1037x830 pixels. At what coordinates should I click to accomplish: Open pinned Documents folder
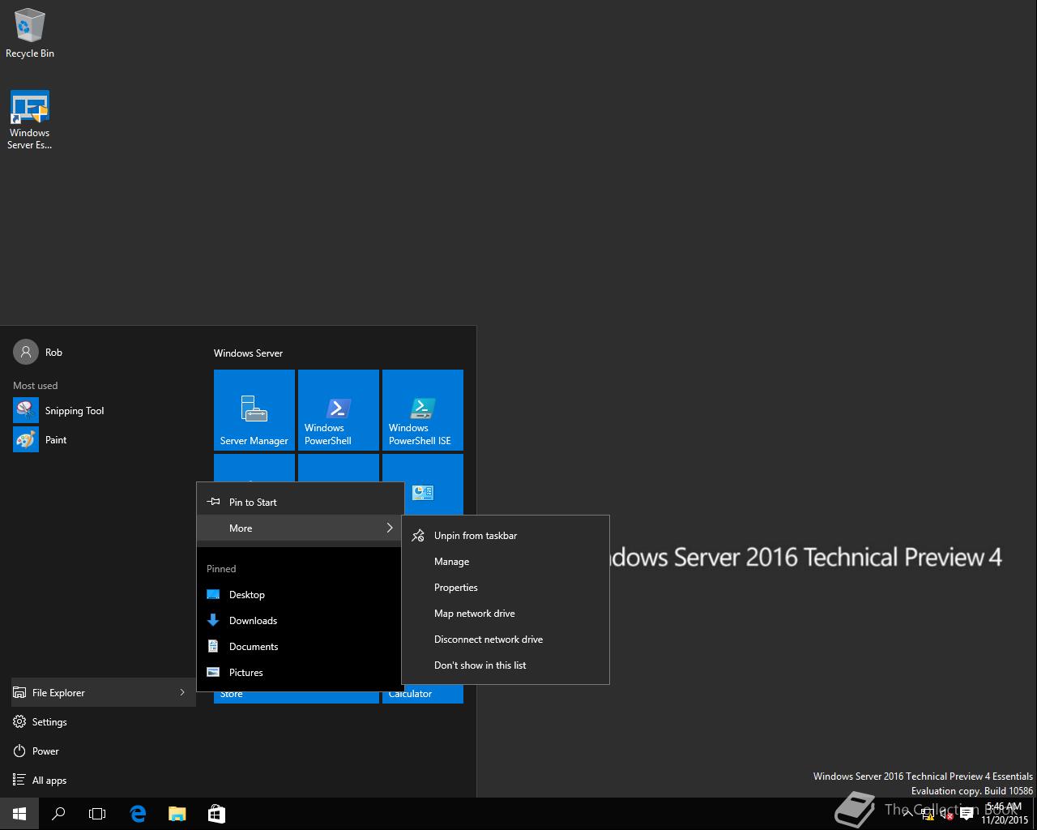[x=301, y=647]
